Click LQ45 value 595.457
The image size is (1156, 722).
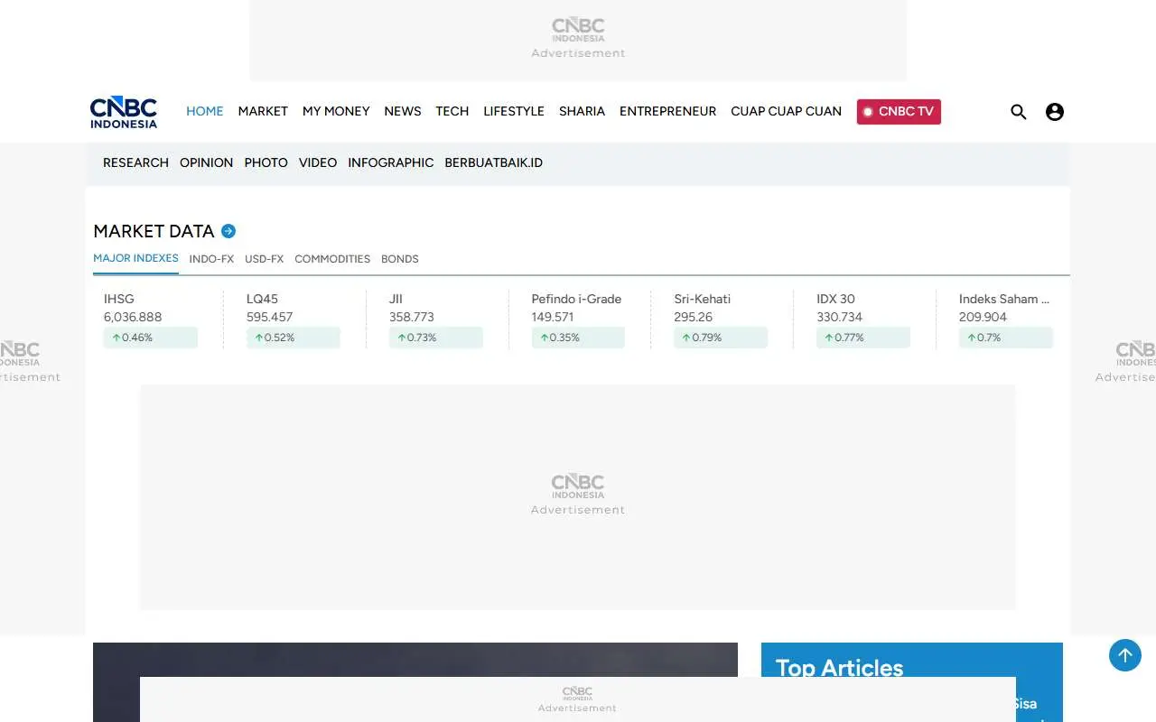pyautogui.click(x=269, y=317)
